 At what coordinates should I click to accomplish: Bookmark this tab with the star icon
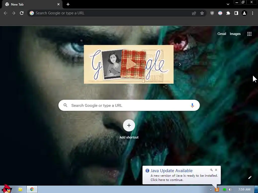point(202,13)
